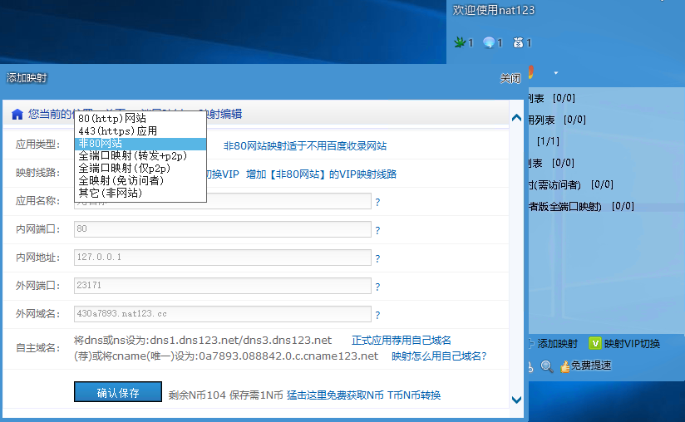685x422 pixels.
Task: Click the help question mark beside 应用名称
Action: pos(377,202)
